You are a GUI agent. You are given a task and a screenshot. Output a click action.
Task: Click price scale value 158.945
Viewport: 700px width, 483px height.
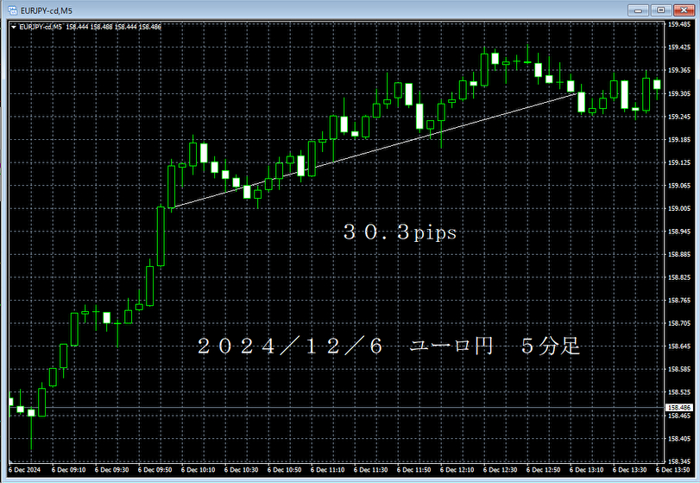(679, 232)
